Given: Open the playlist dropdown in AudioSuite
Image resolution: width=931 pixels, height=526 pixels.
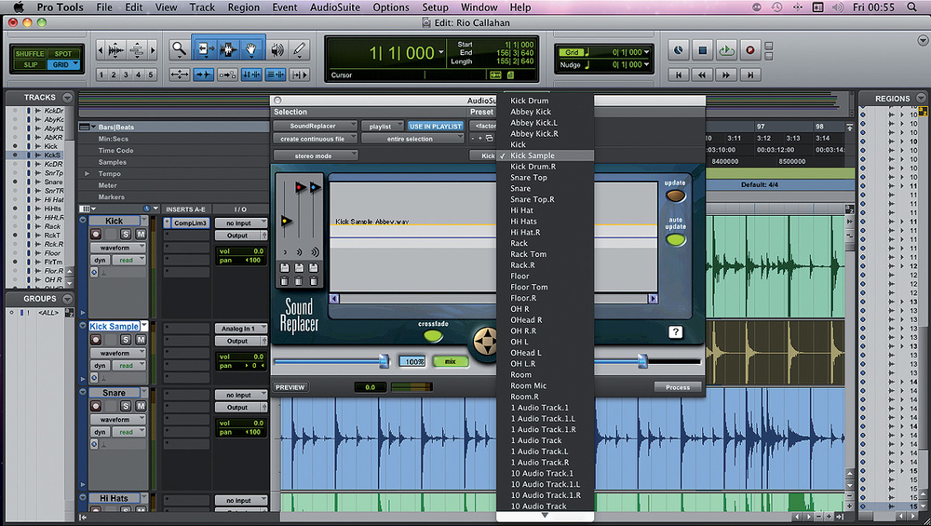Looking at the screenshot, I should tap(383, 126).
